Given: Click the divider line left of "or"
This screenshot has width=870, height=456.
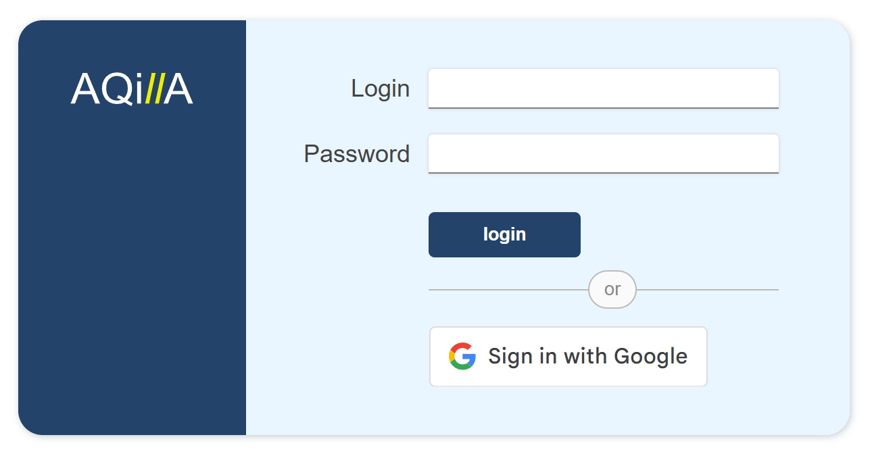Looking at the screenshot, I should (x=508, y=290).
